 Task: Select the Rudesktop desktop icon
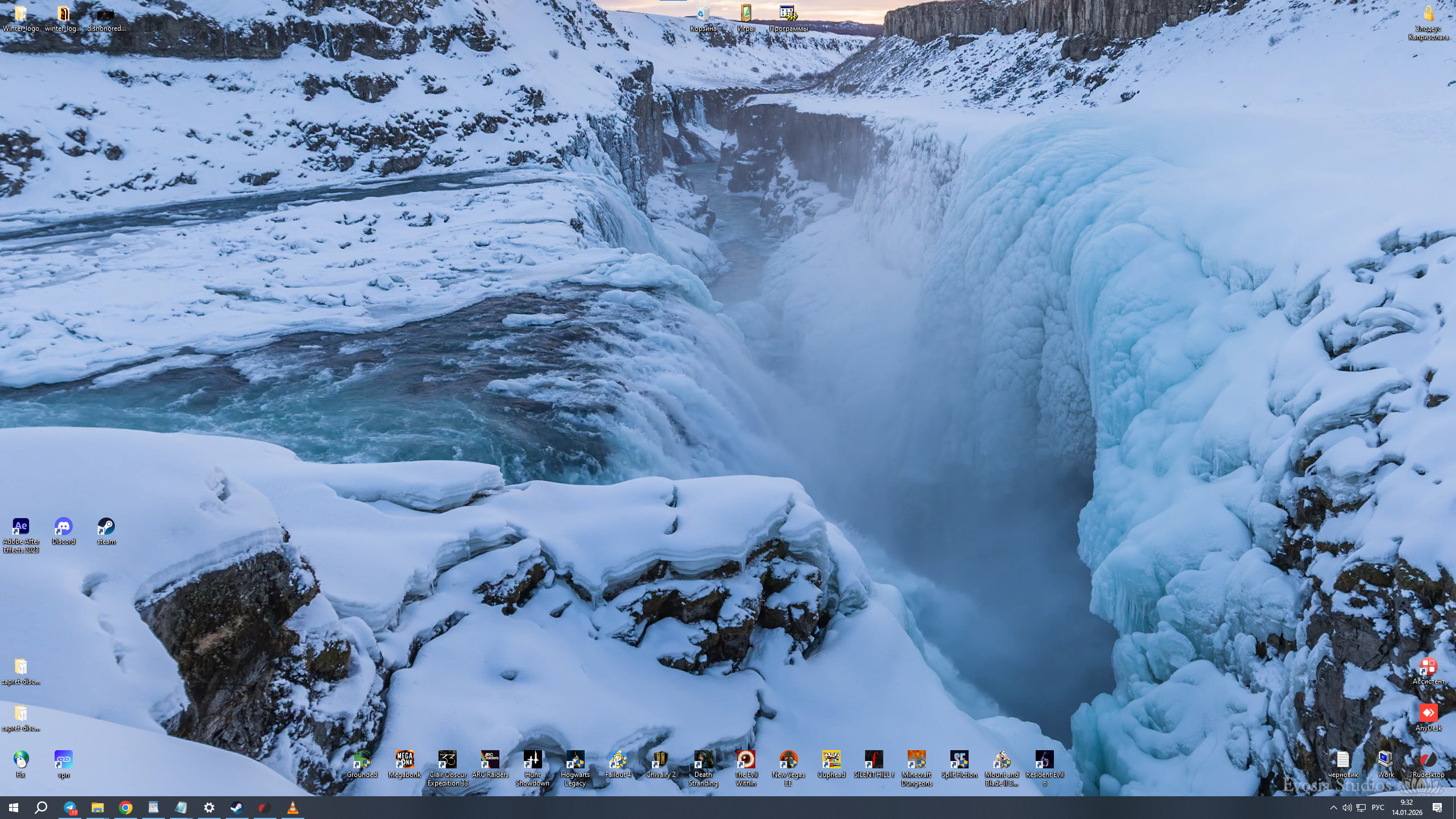coord(1428,760)
